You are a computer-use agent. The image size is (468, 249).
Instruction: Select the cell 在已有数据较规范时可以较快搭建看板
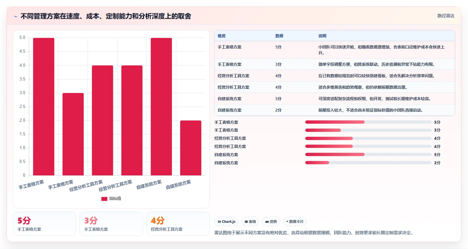385,76
